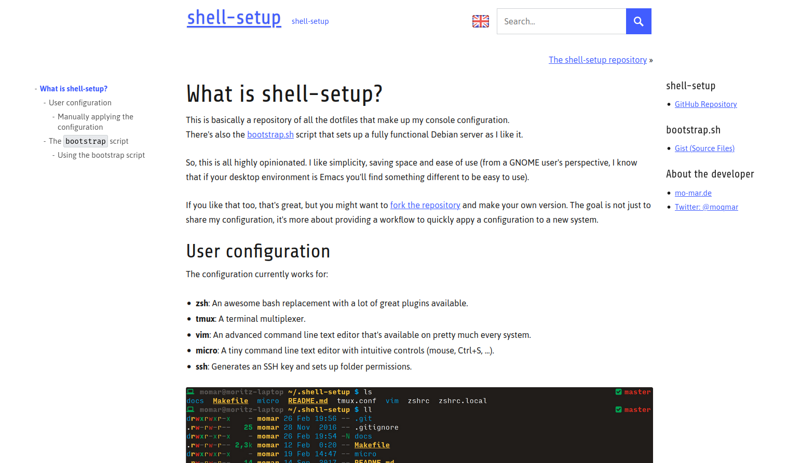
Task: Select the bold ssh list item
Action: click(x=201, y=366)
